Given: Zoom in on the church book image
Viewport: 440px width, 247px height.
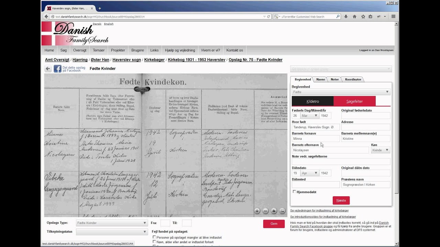Looking at the screenshot, I should pos(257,211).
